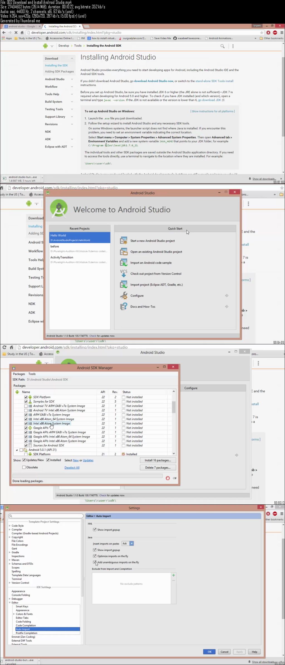Collapse the 'Editor' settings node
Viewport: 285px width, 665px height.
pyautogui.click(x=10, y=603)
